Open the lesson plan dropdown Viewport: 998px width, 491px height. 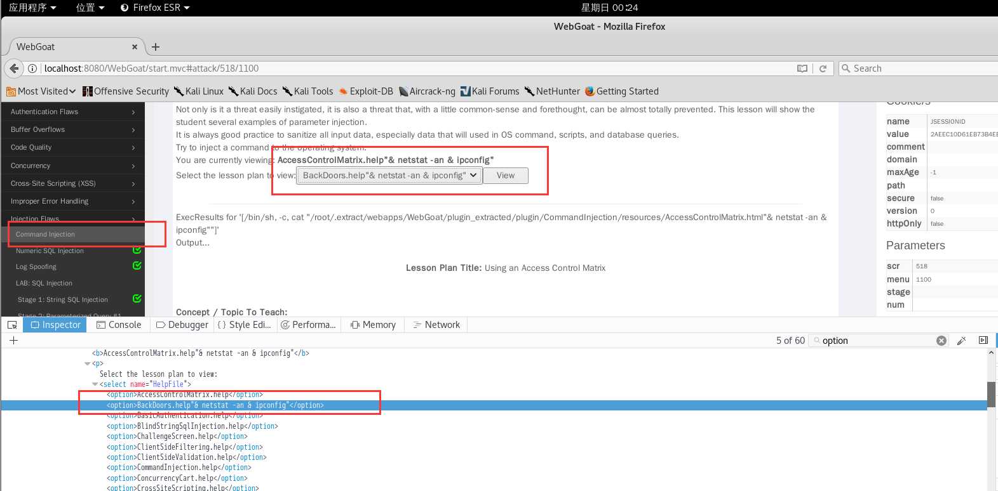(x=389, y=176)
